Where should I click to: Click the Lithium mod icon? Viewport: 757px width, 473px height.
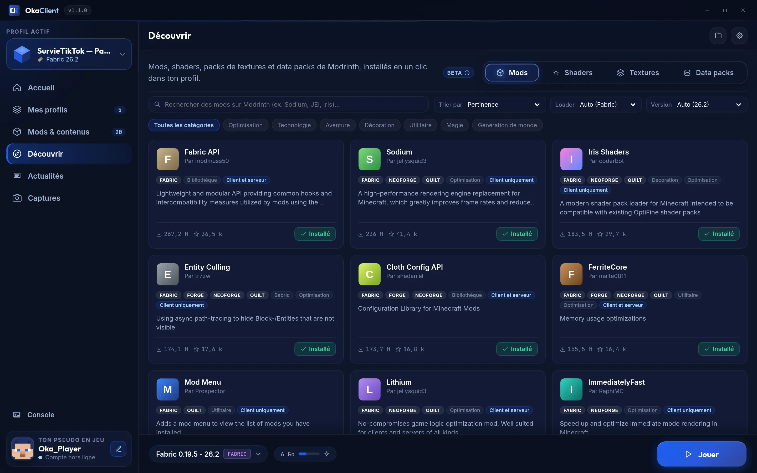369,389
